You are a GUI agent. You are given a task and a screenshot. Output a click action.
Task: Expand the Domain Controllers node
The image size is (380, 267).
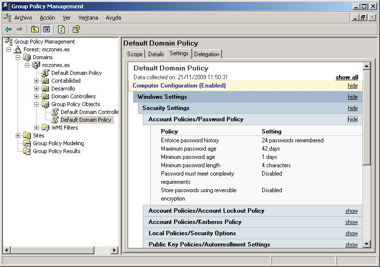click(x=36, y=97)
